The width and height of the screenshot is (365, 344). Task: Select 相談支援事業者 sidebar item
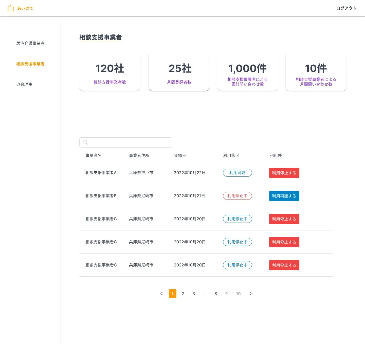30,64
